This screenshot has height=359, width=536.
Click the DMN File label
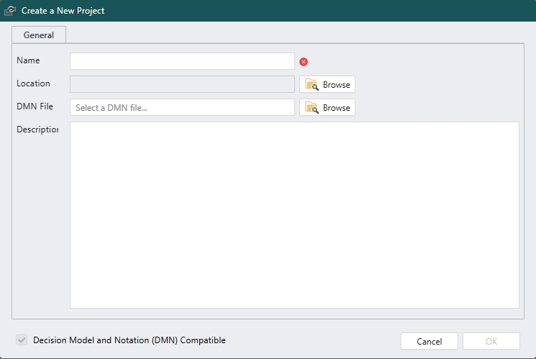35,106
